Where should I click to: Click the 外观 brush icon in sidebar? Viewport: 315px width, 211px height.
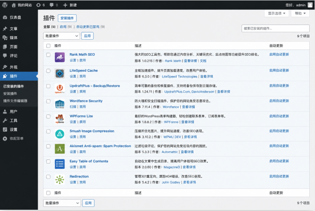(5, 67)
